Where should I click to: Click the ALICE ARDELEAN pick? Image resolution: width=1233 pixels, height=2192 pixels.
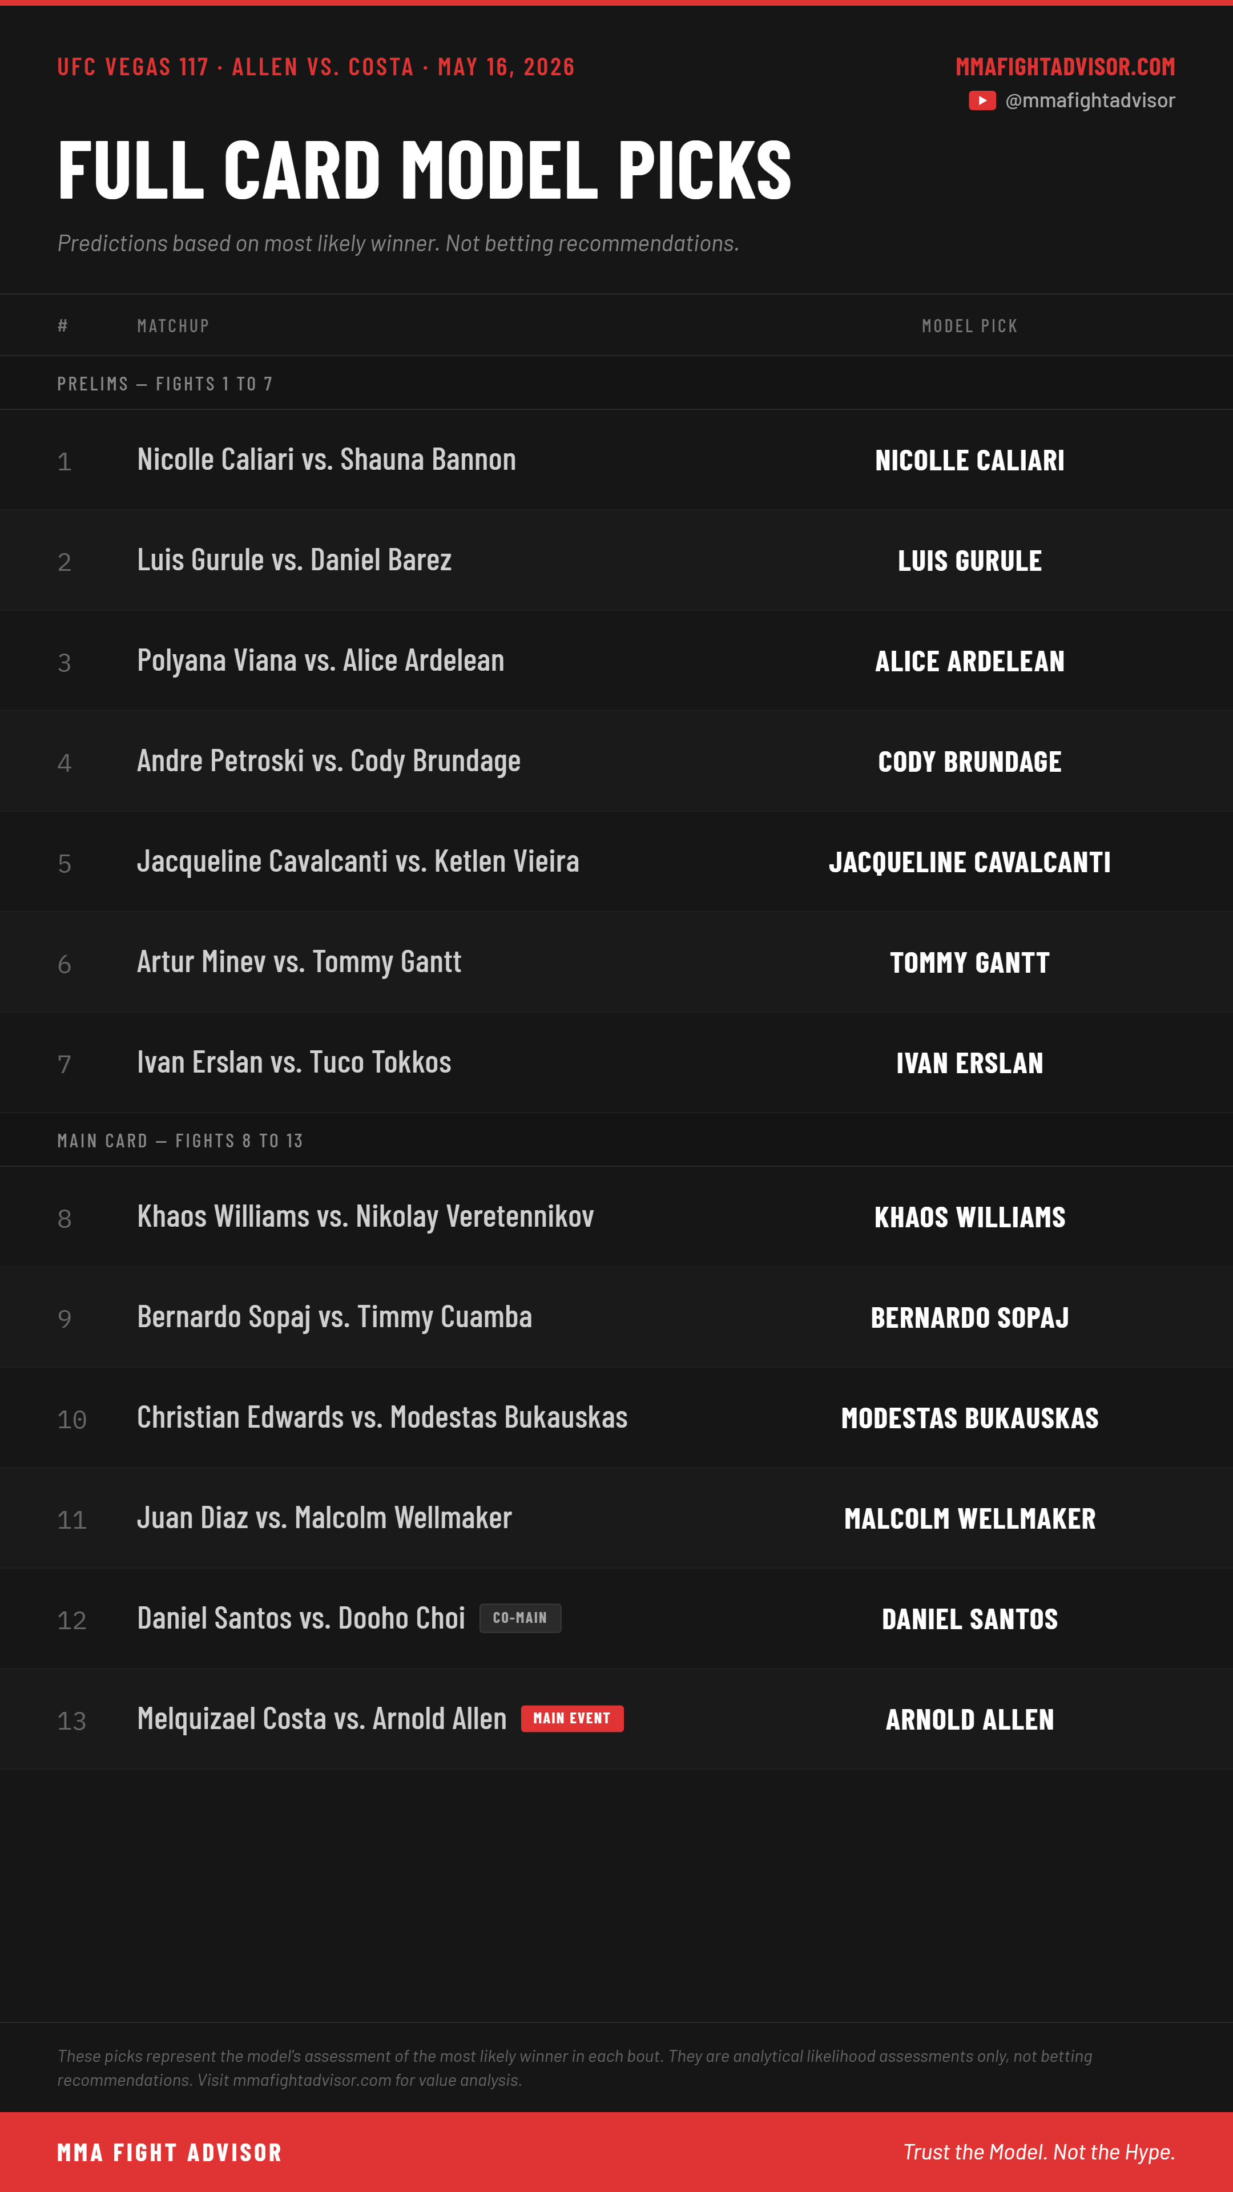pyautogui.click(x=969, y=661)
